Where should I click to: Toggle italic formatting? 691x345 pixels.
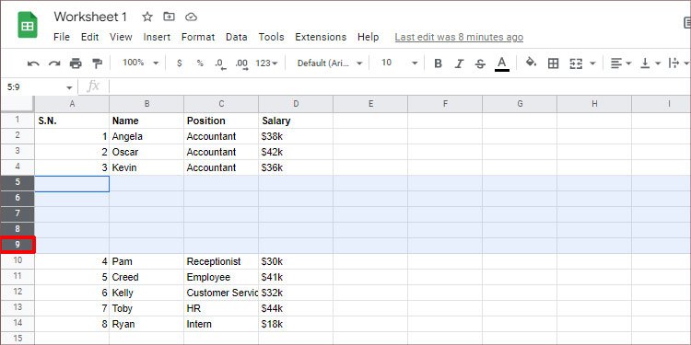click(x=459, y=63)
